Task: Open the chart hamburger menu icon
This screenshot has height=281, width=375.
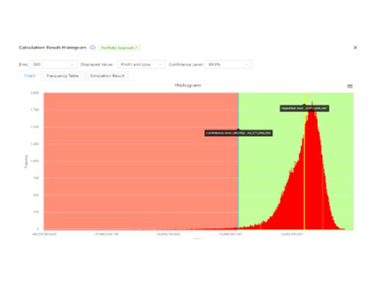Action: pos(350,86)
